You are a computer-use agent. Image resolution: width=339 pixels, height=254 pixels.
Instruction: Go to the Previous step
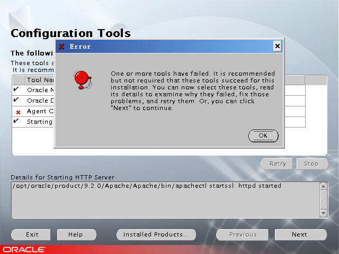[243, 234]
